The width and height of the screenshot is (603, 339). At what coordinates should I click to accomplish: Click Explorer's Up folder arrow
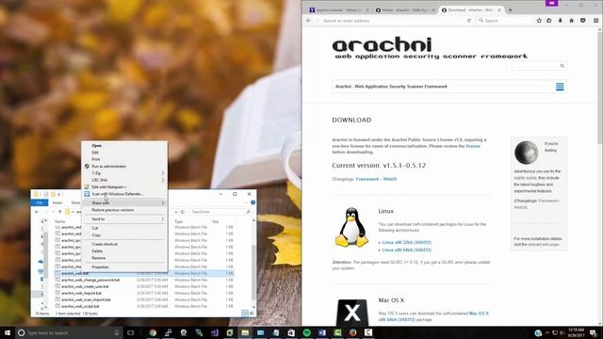(60, 212)
